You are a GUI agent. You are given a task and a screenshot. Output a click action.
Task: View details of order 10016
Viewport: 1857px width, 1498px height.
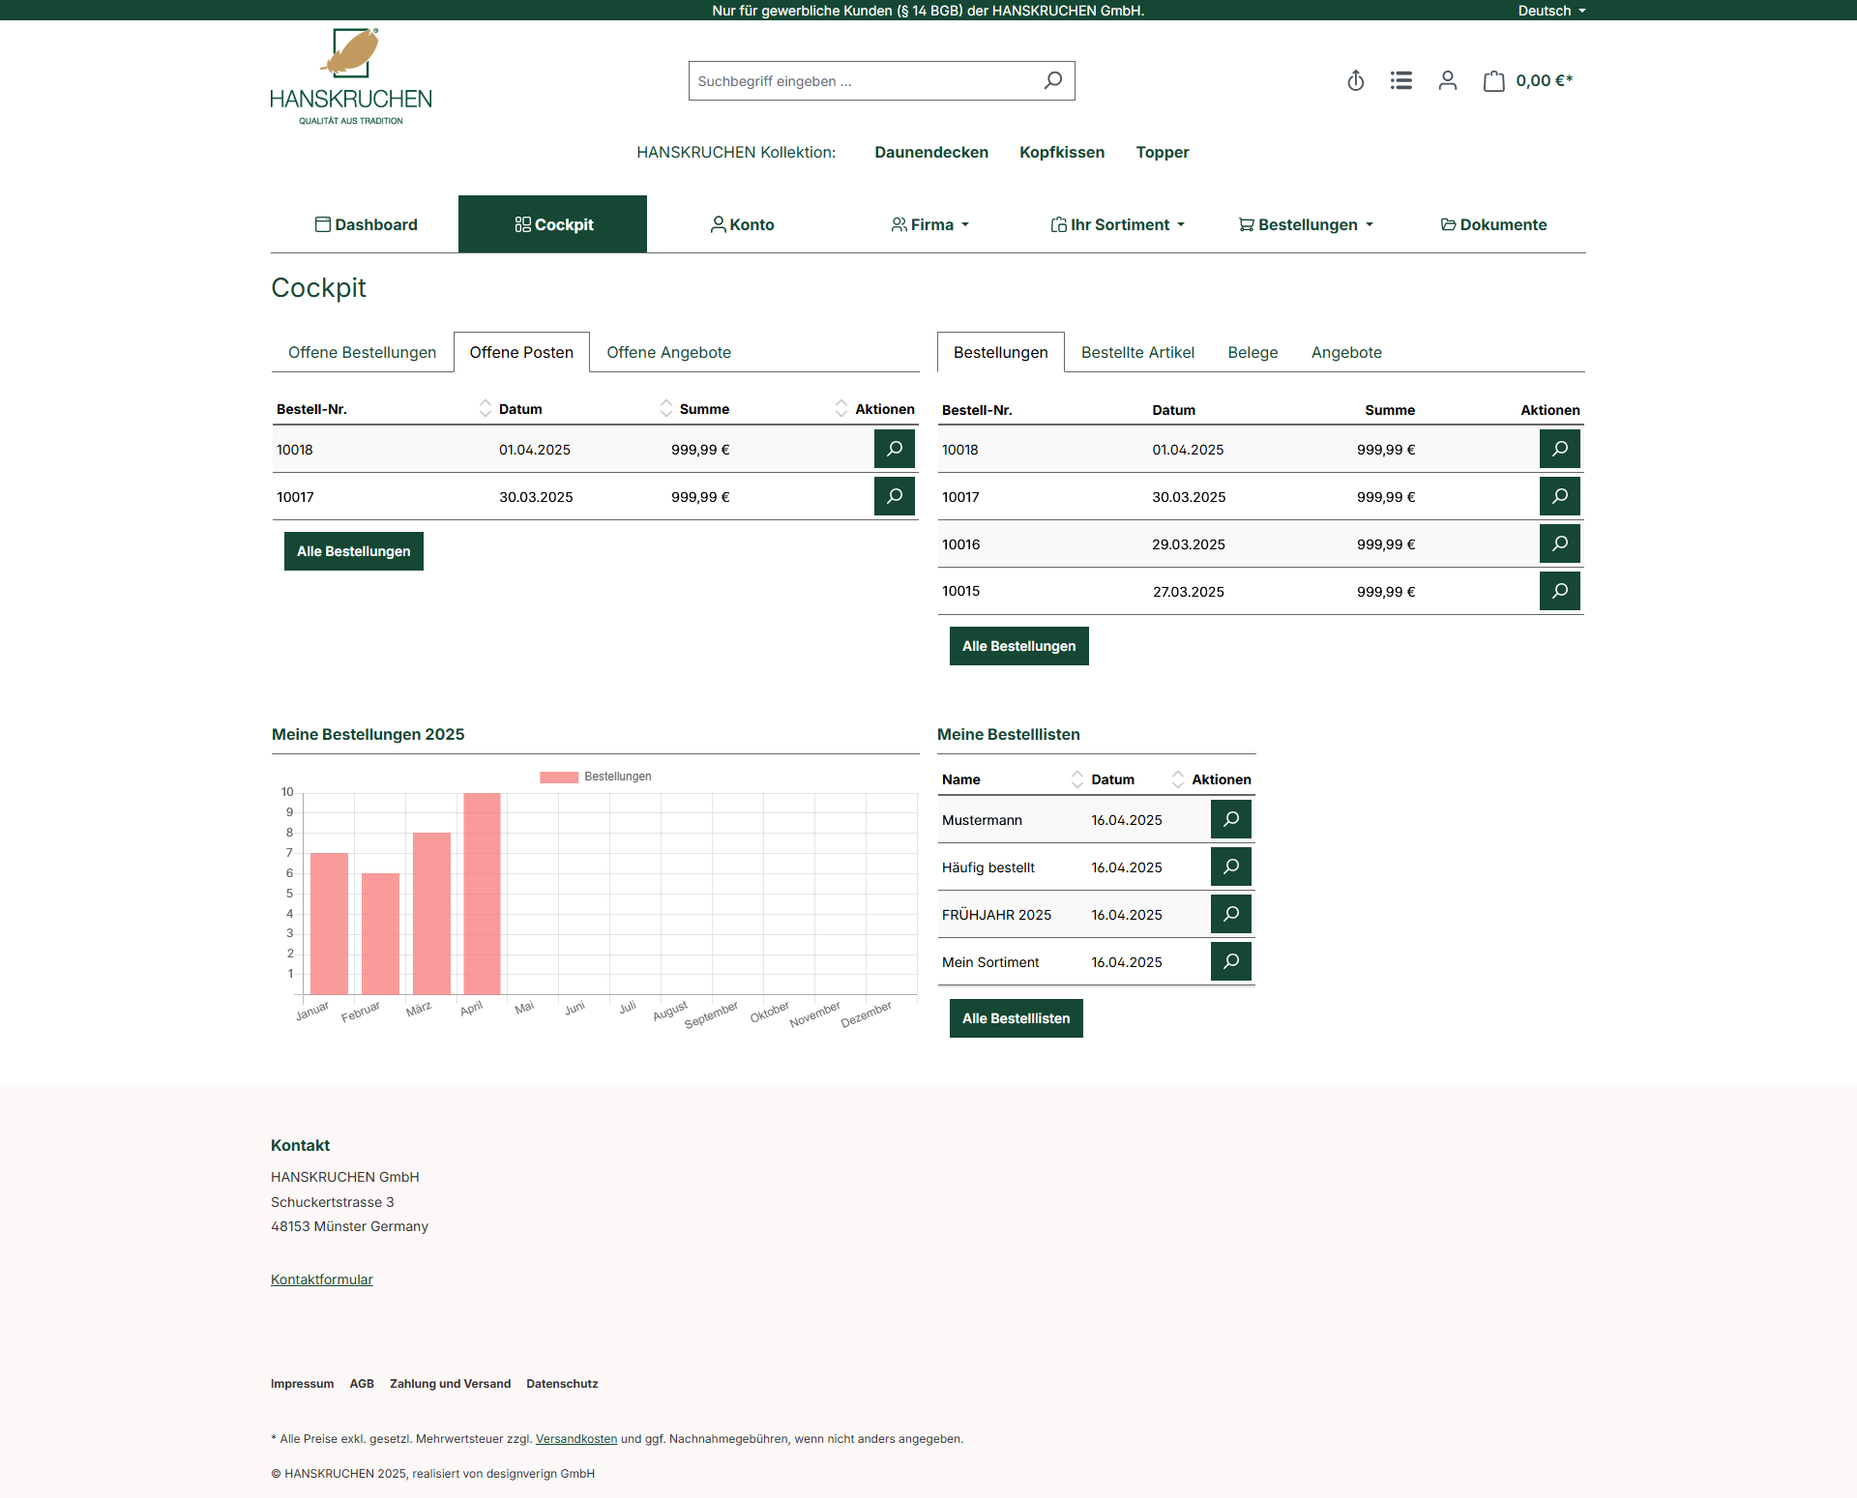click(x=1559, y=543)
